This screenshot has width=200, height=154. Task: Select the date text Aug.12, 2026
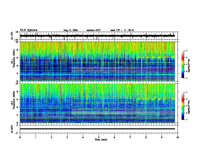(70, 30)
